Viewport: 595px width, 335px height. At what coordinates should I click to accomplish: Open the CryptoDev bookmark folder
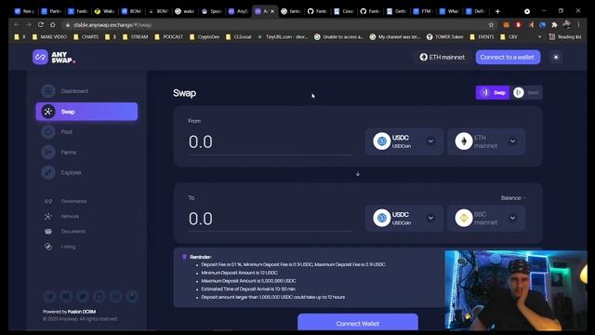[x=205, y=37]
